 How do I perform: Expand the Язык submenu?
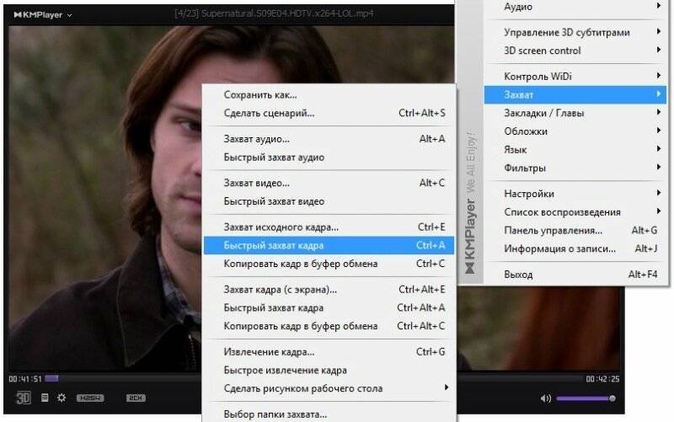click(x=575, y=150)
